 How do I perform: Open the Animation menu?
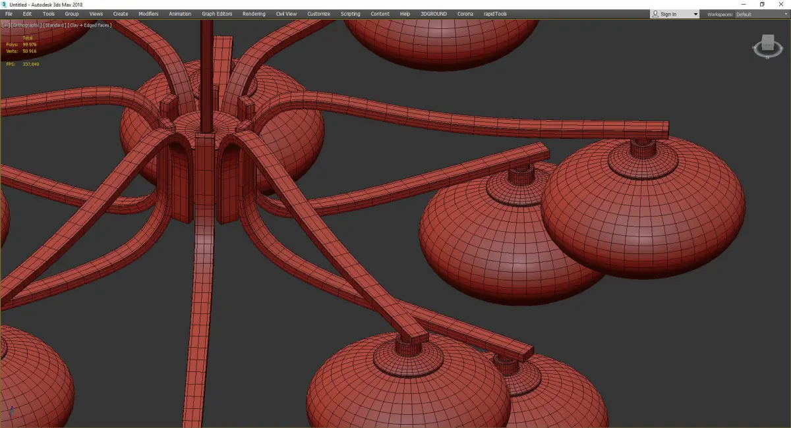(180, 14)
